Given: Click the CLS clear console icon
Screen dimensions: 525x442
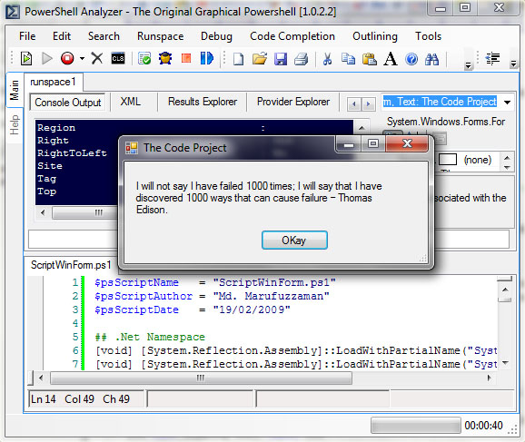Looking at the screenshot, I should (118, 59).
